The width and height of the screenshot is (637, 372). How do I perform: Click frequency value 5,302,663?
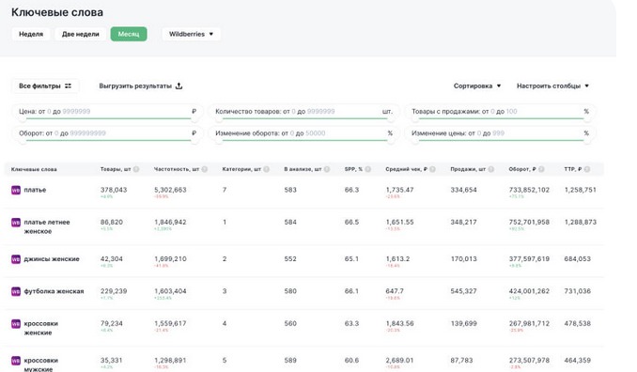(x=170, y=190)
